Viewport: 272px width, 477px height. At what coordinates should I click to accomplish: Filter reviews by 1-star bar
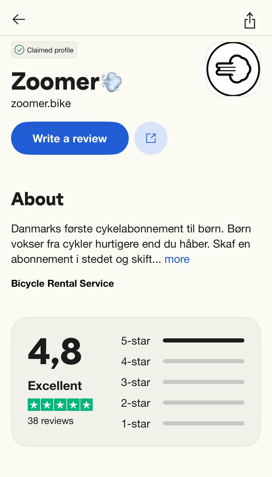(x=203, y=424)
